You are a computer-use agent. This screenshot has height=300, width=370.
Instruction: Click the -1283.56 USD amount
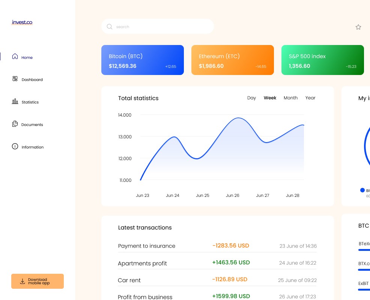tap(231, 246)
